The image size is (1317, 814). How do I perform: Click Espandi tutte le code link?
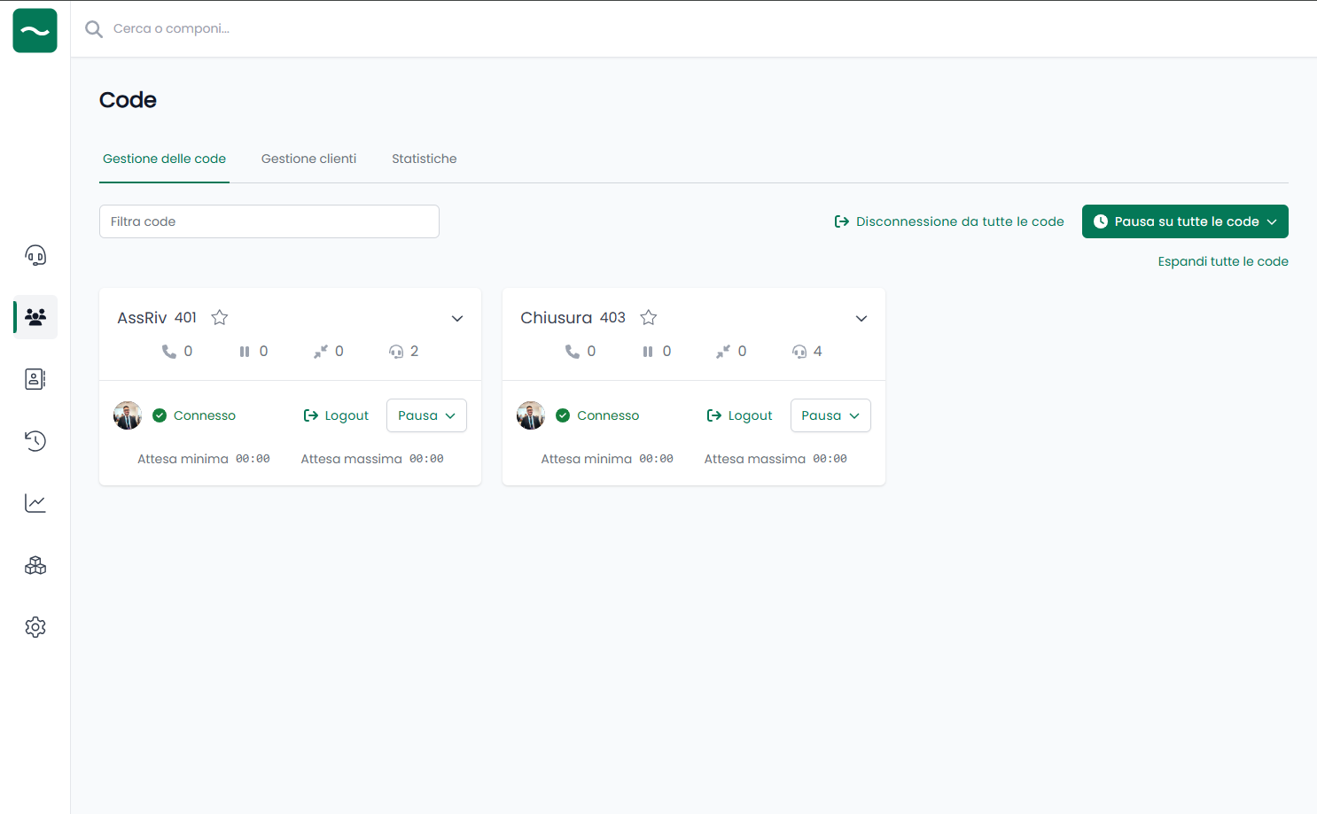tap(1223, 261)
